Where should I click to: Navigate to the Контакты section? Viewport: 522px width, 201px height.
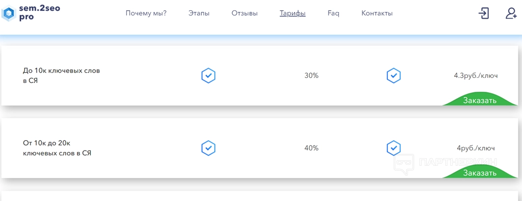coord(377,13)
